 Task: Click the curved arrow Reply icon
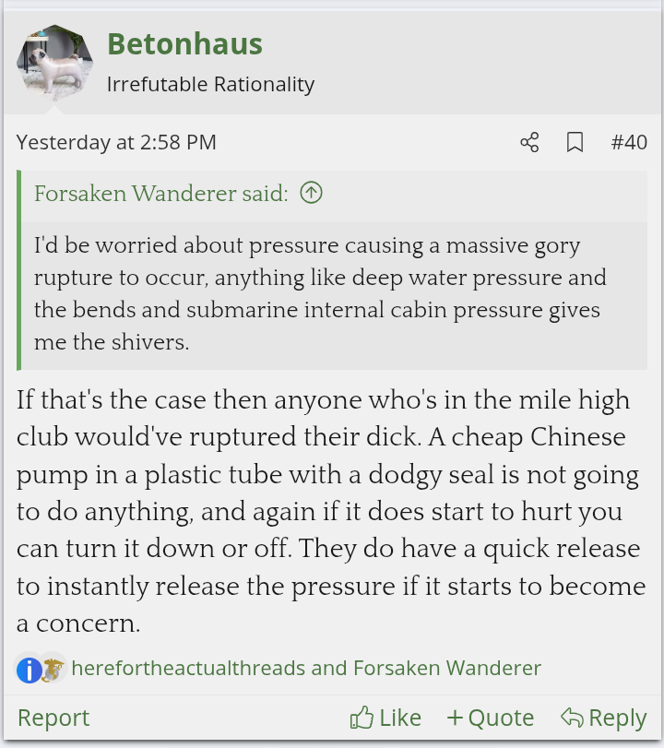572,718
